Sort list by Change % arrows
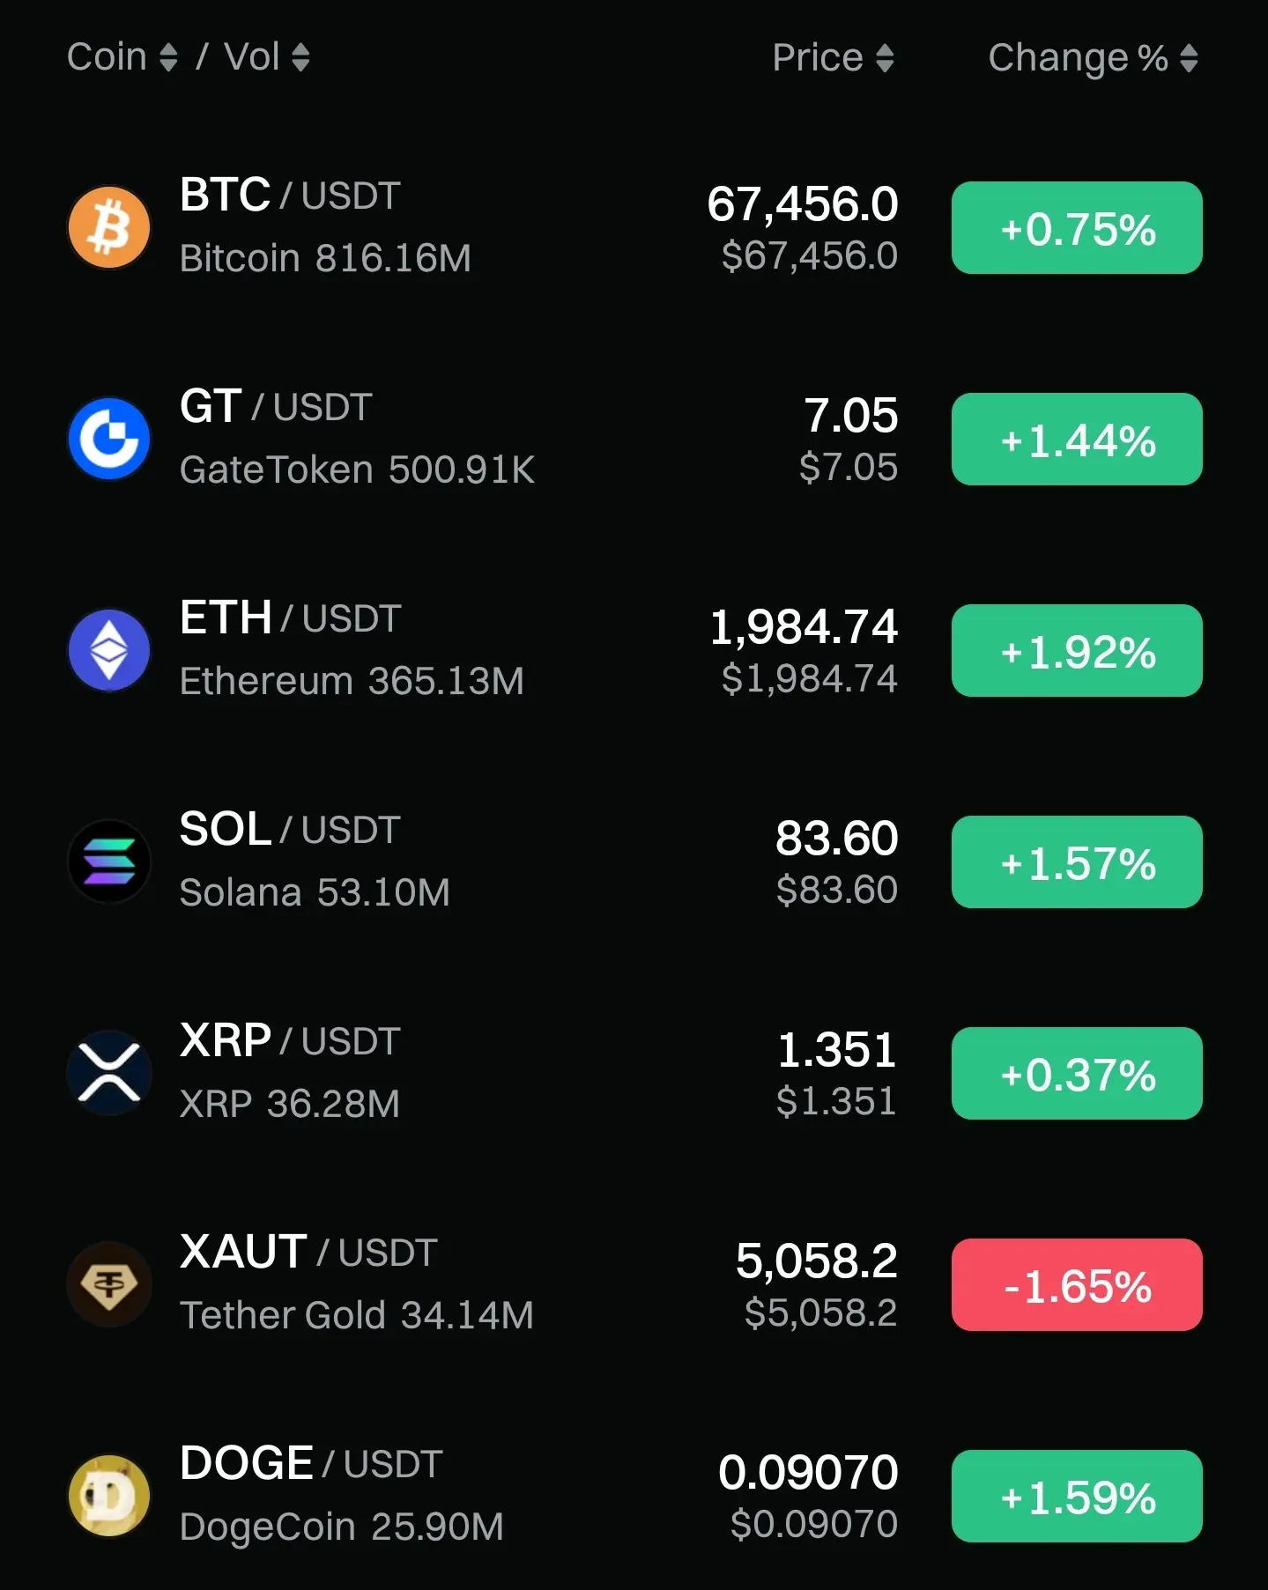Image resolution: width=1268 pixels, height=1590 pixels. [x=1189, y=58]
